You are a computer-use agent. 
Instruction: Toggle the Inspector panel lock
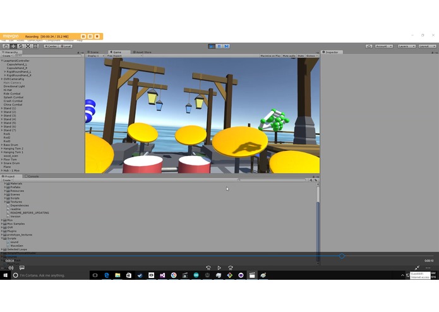[x=433, y=52]
